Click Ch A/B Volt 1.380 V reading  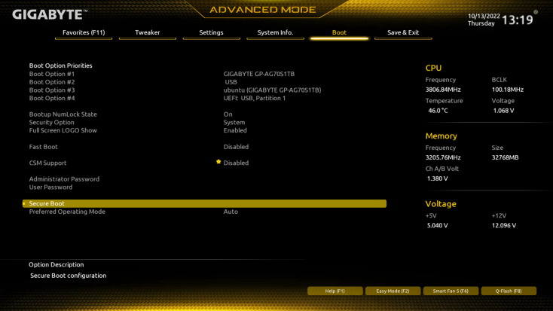click(437, 178)
